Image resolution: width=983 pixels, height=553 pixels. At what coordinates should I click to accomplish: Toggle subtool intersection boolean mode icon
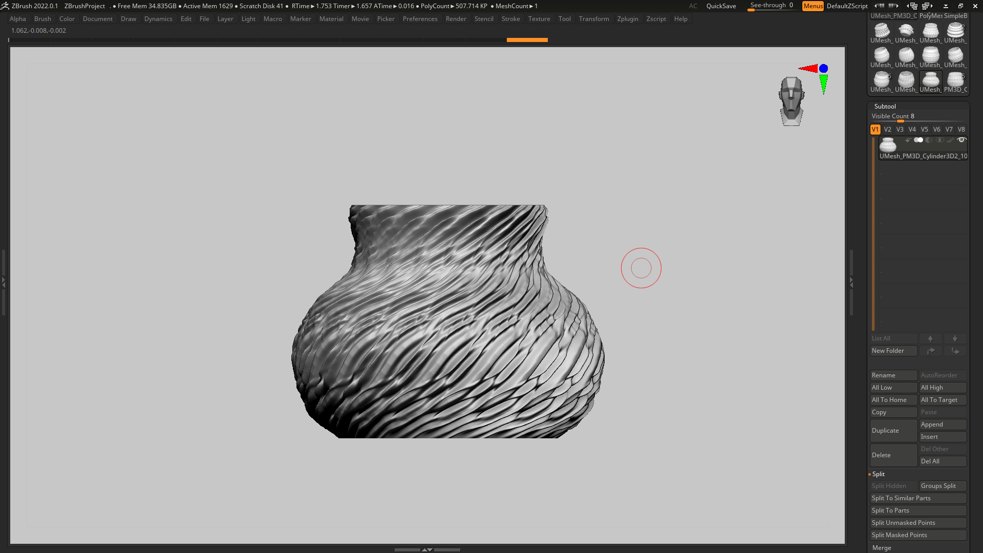click(x=939, y=140)
